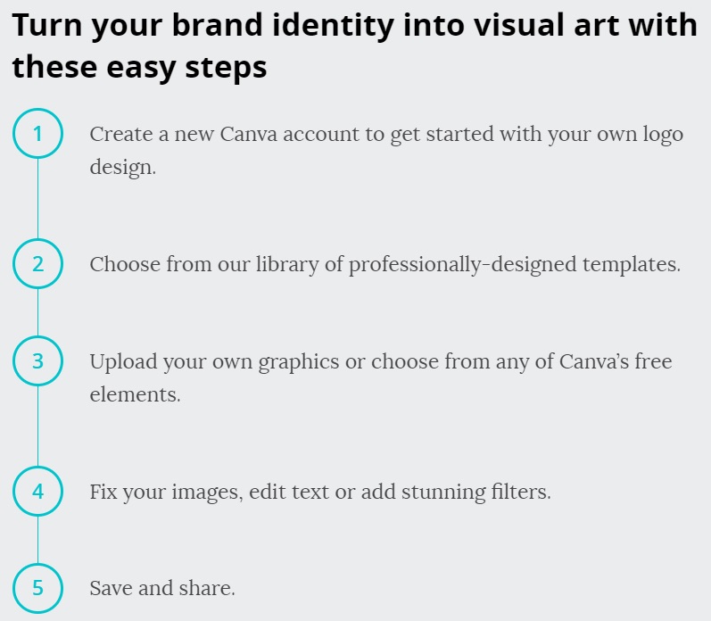Screen dimensions: 711x621
Task: Click the connector line between steps 1 and 2
Action: (37, 199)
